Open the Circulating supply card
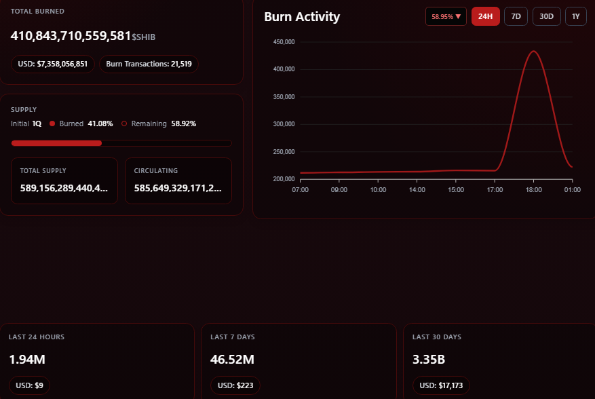Screen dimensions: 595x399 click(178, 180)
